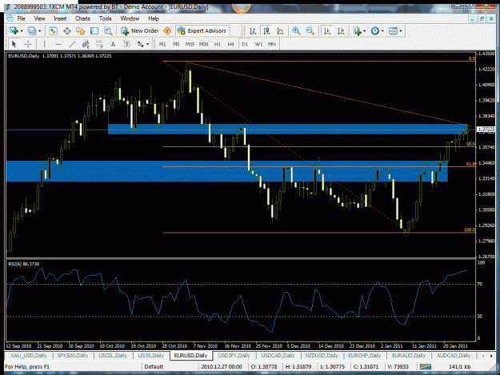Click the New Chart icon
500x375 pixels.
tap(14, 31)
